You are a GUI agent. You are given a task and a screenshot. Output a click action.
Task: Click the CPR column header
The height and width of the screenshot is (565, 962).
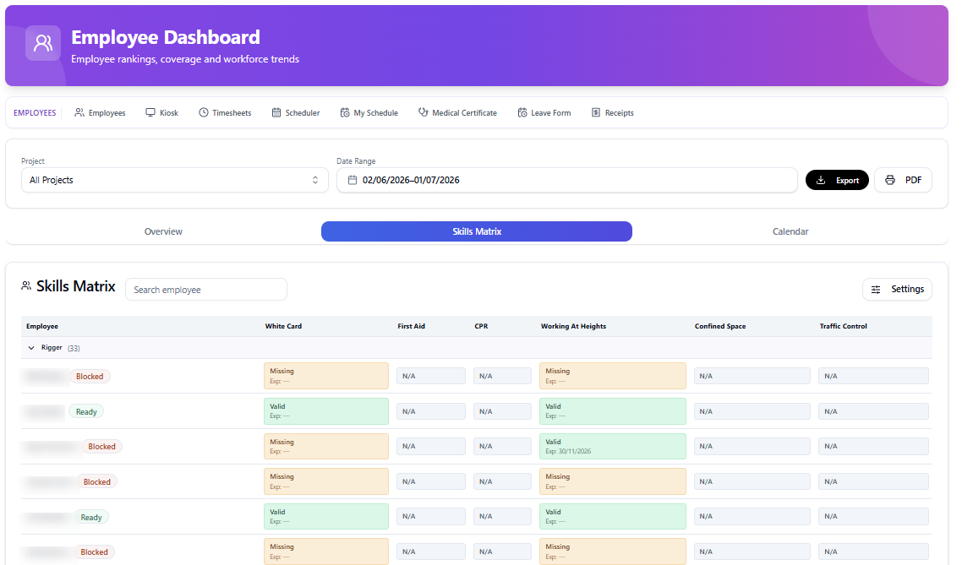pos(481,326)
